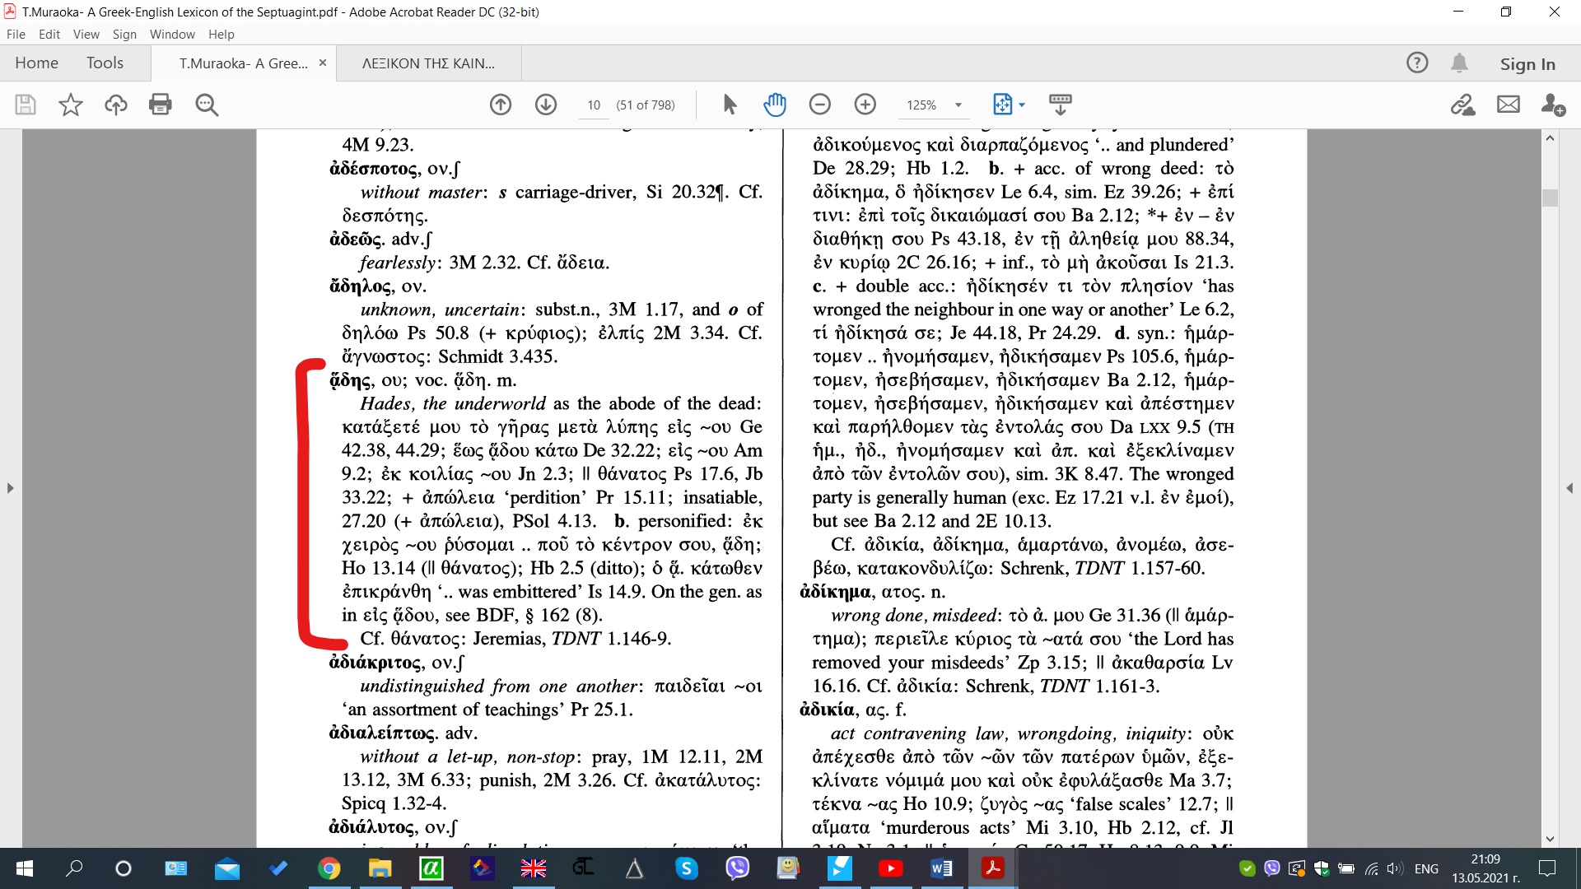Expand the left navigation pane arrow
This screenshot has width=1581, height=889.
tap(10, 488)
